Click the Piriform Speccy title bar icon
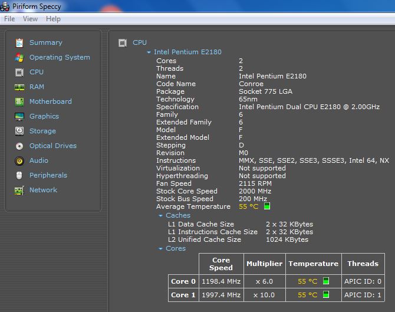 (5, 6)
